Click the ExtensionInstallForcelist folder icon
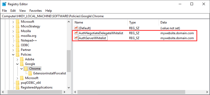 30,73
